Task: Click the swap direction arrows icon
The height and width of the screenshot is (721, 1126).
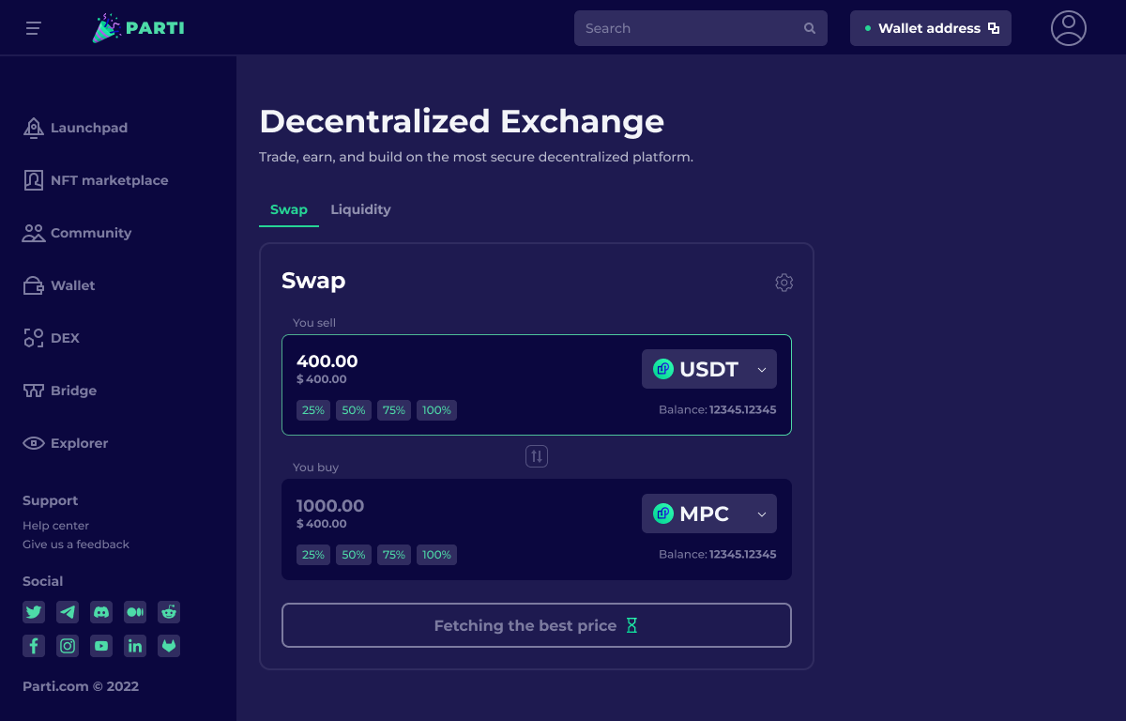Action: (x=537, y=456)
